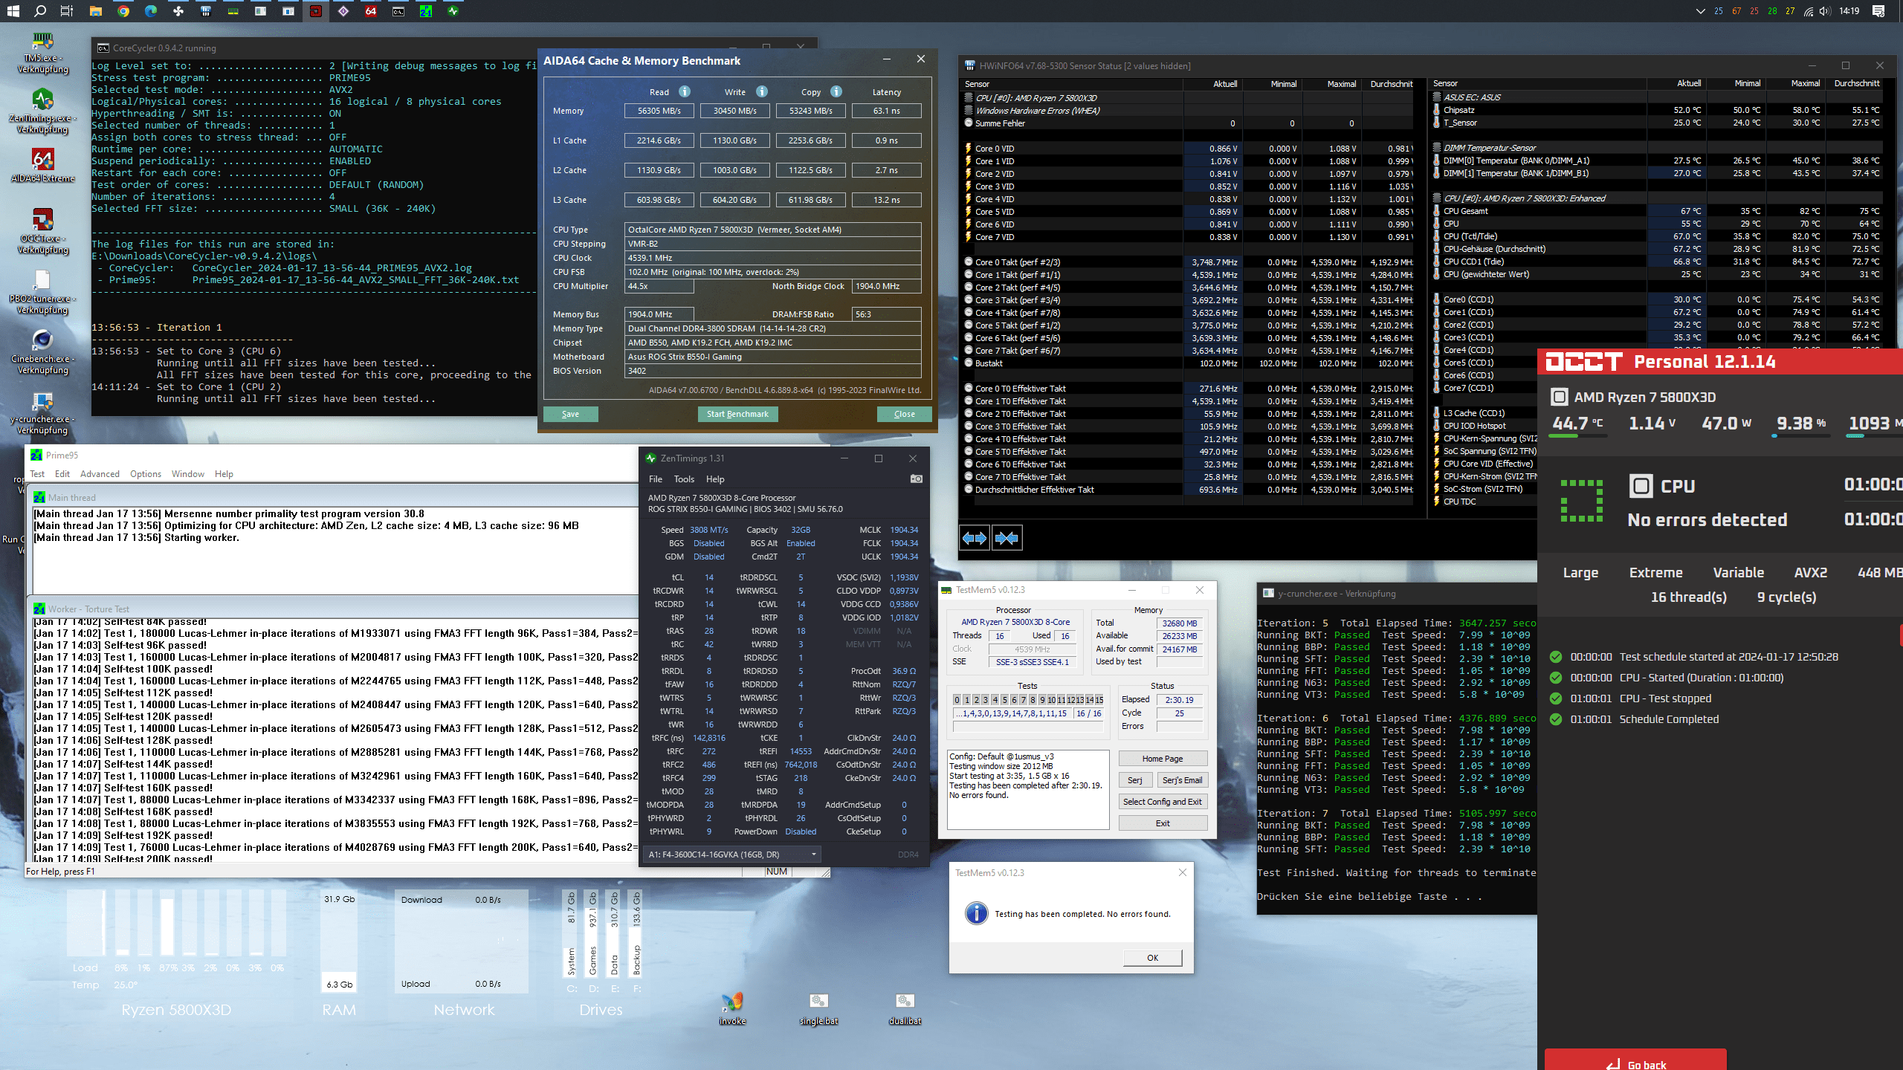Open the Tools menu in ZenTimings
Viewport: 1903px width, 1070px height.
click(x=683, y=479)
